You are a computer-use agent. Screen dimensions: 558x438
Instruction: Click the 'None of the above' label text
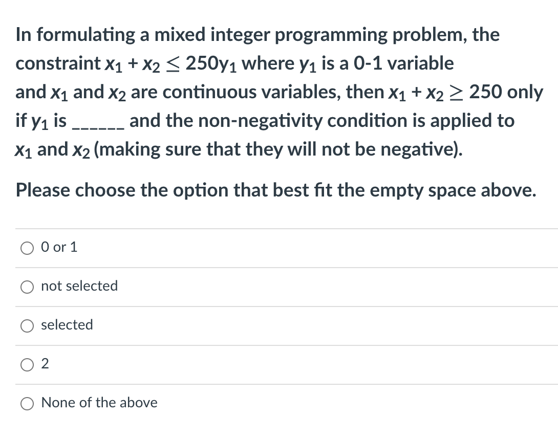[99, 402]
